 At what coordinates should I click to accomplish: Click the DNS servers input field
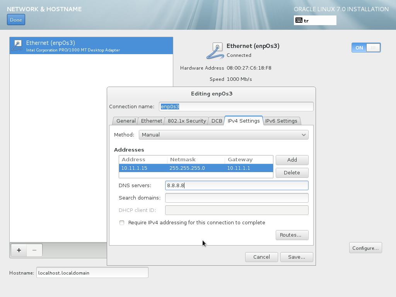point(236,186)
